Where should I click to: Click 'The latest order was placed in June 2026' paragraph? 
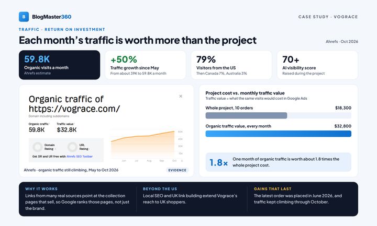pyautogui.click(x=298, y=199)
